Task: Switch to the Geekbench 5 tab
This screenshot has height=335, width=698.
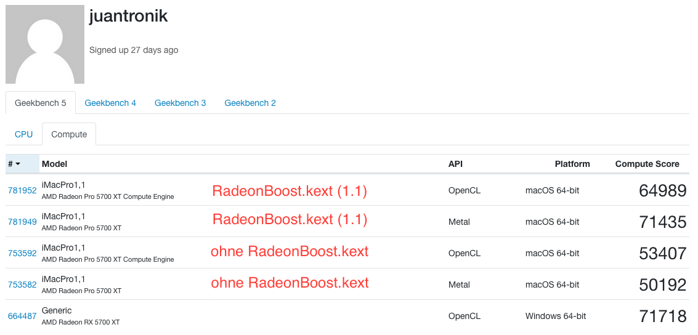Action: click(41, 103)
